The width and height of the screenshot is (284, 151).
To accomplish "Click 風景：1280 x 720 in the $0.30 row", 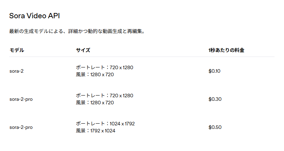I will (95, 103).
